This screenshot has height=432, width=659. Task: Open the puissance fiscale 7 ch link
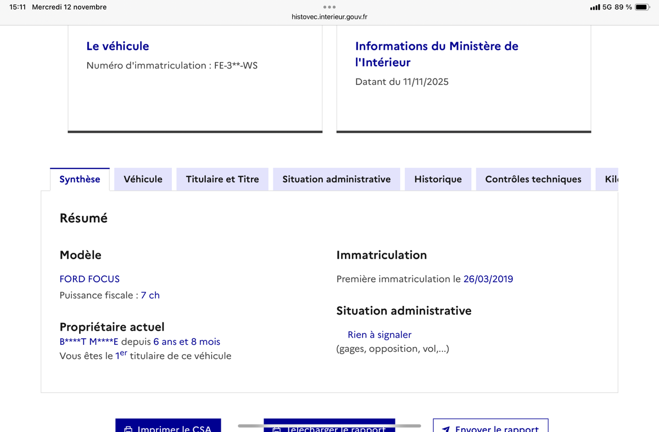150,295
